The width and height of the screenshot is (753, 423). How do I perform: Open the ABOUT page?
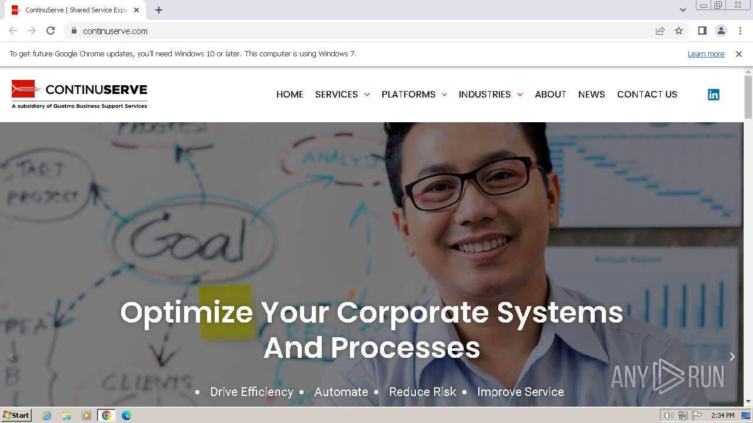click(x=551, y=95)
